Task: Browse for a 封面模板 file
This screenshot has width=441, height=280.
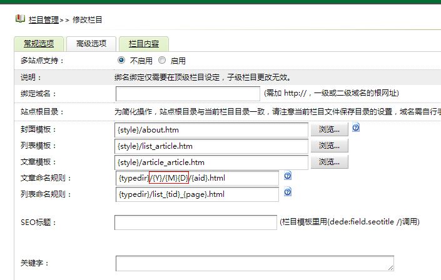Action: pyautogui.click(x=329, y=129)
